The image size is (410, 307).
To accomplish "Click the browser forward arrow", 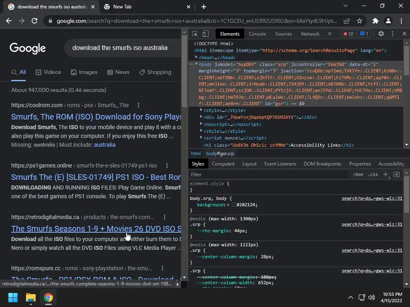I will click(22, 21).
